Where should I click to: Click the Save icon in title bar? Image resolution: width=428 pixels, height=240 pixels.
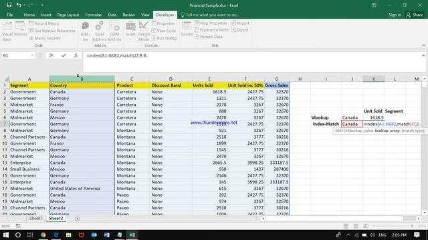coord(9,5)
